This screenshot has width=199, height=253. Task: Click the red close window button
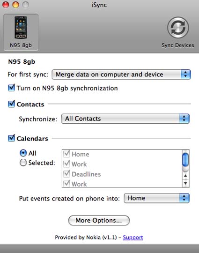(x=6, y=5)
